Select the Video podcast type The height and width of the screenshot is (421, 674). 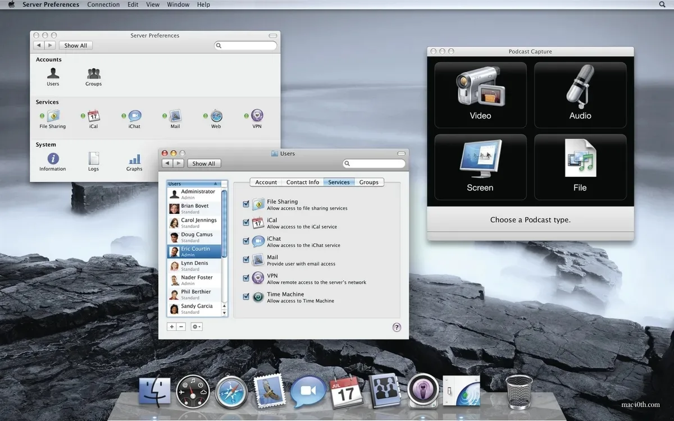tap(480, 94)
